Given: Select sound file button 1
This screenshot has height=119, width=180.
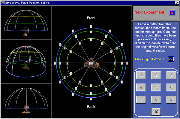Looking at the screenshot, I should click(141, 75).
